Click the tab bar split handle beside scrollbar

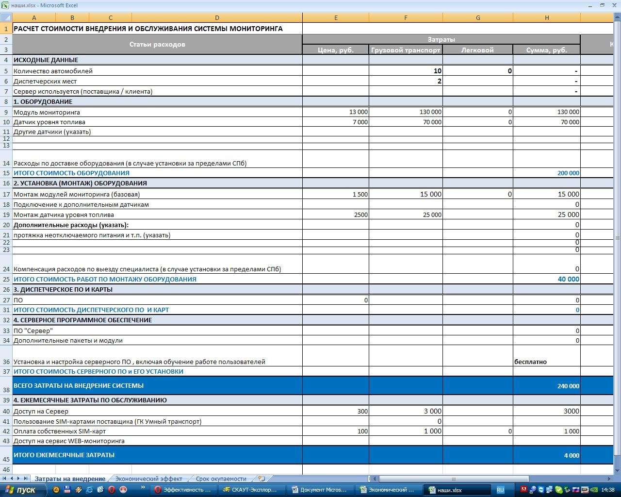click(x=369, y=479)
